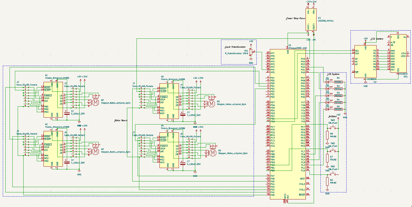This screenshot has height=207, width=412.
Task: Click LEDA pin on the HY1602E display
Action: (403, 53)
